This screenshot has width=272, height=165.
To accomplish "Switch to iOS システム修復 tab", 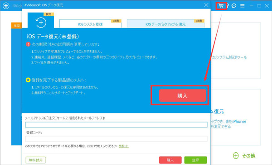I will pos(90,24).
